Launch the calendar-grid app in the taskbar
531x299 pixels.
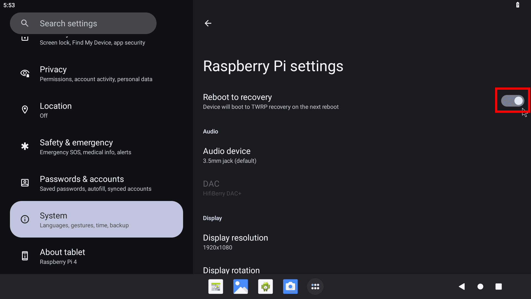pos(216,287)
